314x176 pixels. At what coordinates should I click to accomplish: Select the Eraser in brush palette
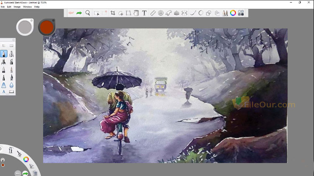[x=11, y=92]
